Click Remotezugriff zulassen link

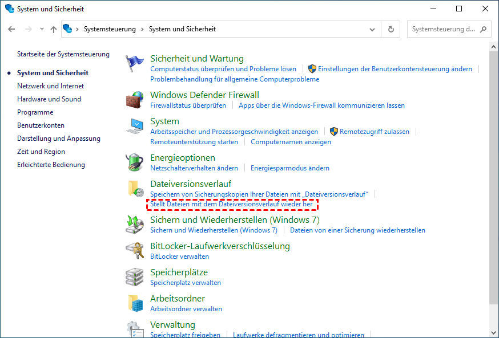375,132
